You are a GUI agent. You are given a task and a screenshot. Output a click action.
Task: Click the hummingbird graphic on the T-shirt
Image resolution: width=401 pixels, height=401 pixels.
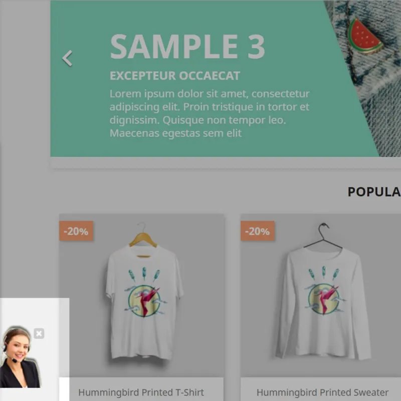click(x=145, y=300)
